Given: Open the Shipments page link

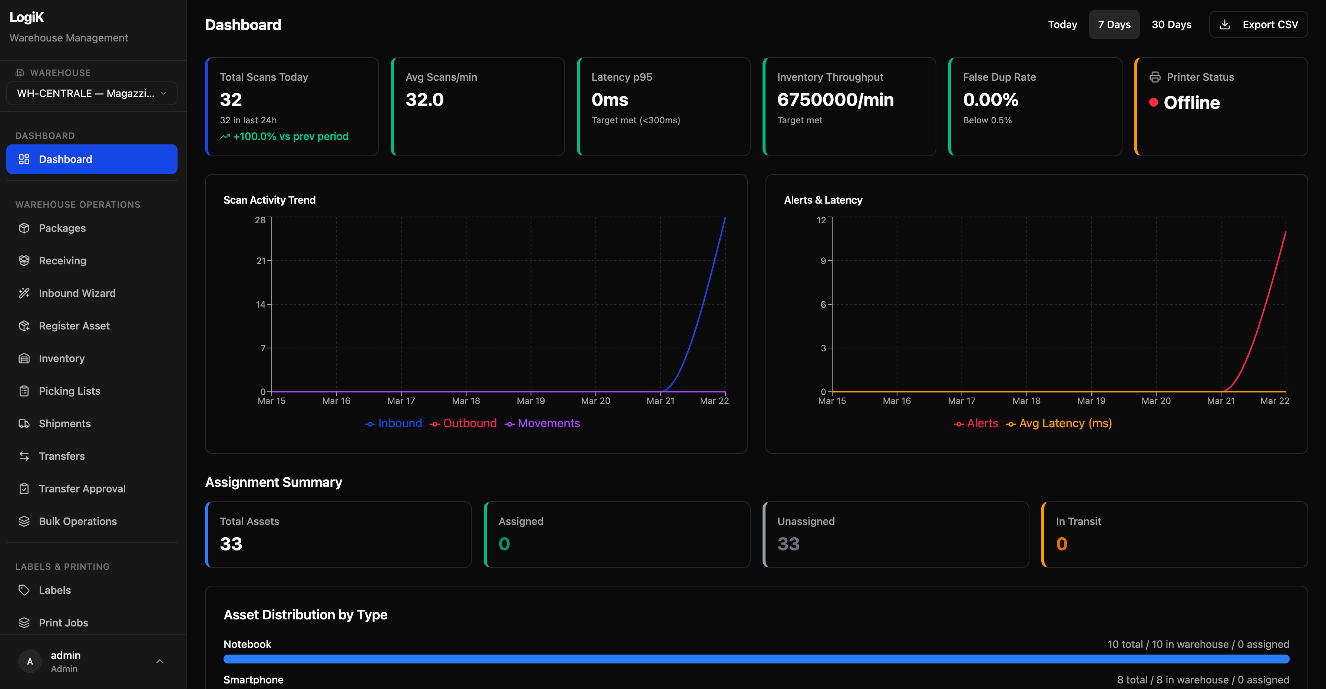Looking at the screenshot, I should tap(92, 424).
